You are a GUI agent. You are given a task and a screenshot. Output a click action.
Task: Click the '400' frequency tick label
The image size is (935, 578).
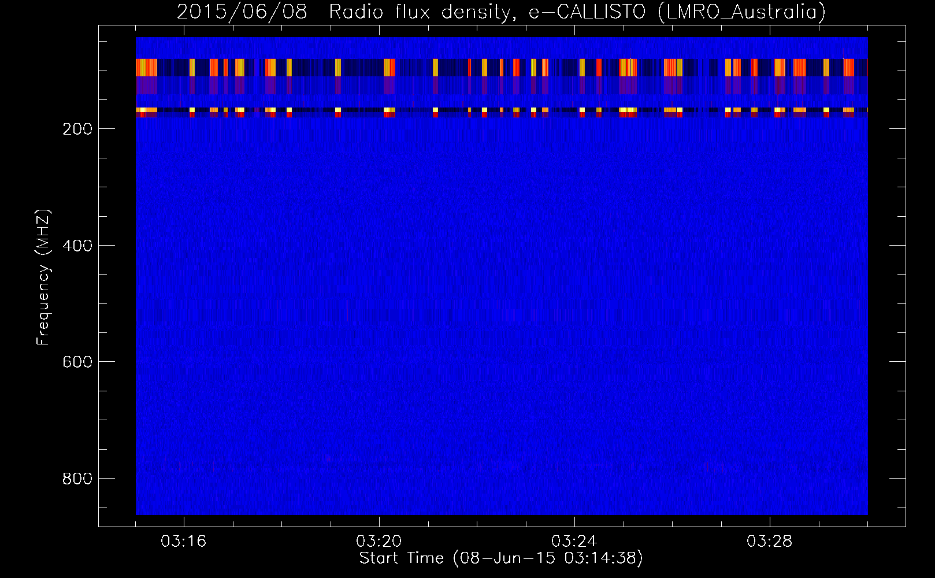(77, 246)
